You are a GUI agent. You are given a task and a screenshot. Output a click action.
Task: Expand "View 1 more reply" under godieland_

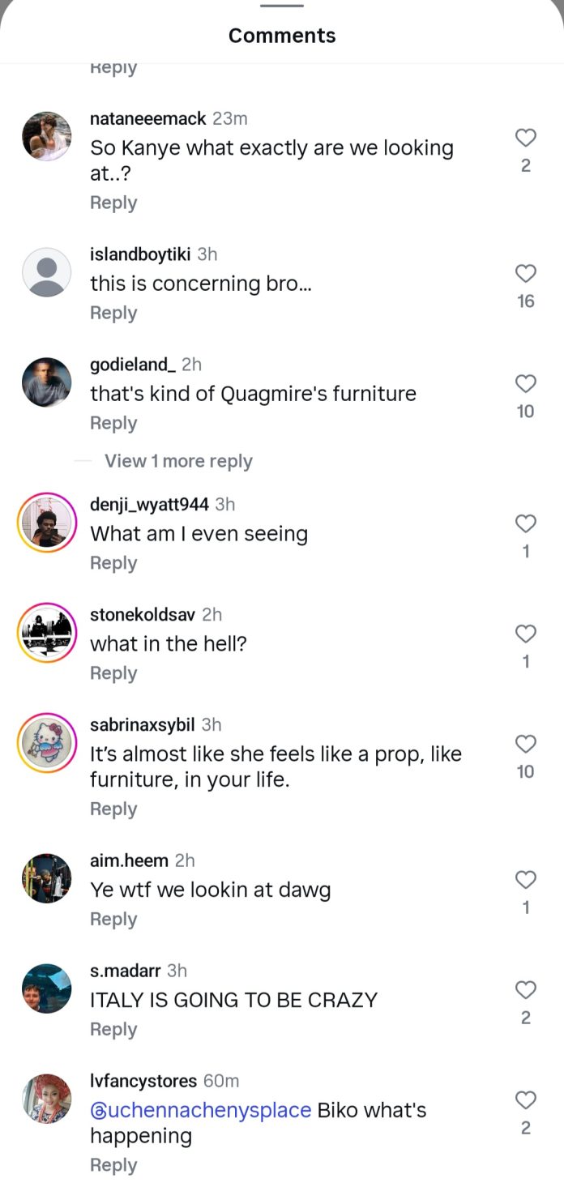pyautogui.click(x=178, y=461)
